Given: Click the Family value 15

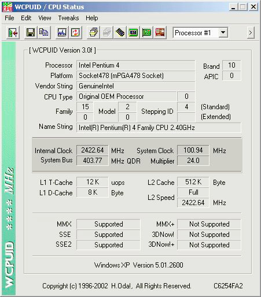Looking at the screenshot, I should [x=85, y=107].
